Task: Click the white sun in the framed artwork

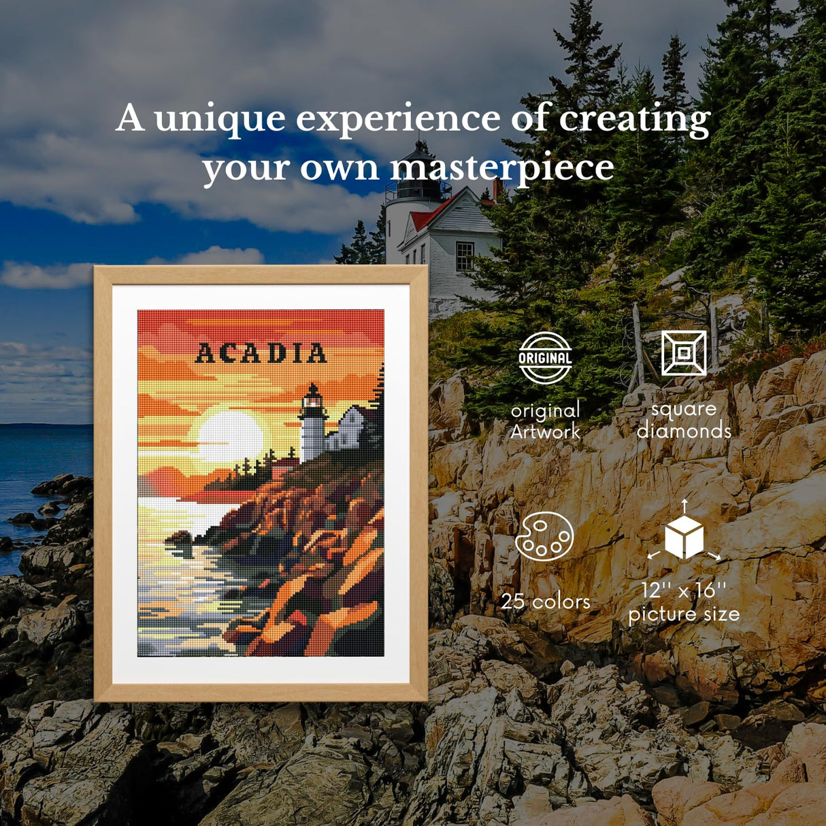Action: (x=229, y=435)
